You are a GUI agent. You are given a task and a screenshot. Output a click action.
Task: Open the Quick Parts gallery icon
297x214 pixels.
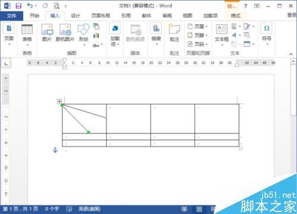pyautogui.click(x=234, y=26)
